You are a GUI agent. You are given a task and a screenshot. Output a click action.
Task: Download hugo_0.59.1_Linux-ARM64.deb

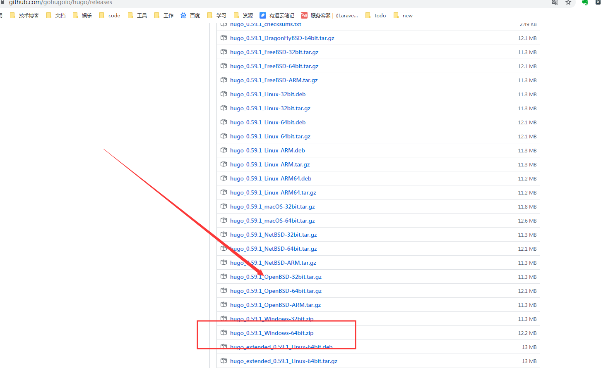271,178
